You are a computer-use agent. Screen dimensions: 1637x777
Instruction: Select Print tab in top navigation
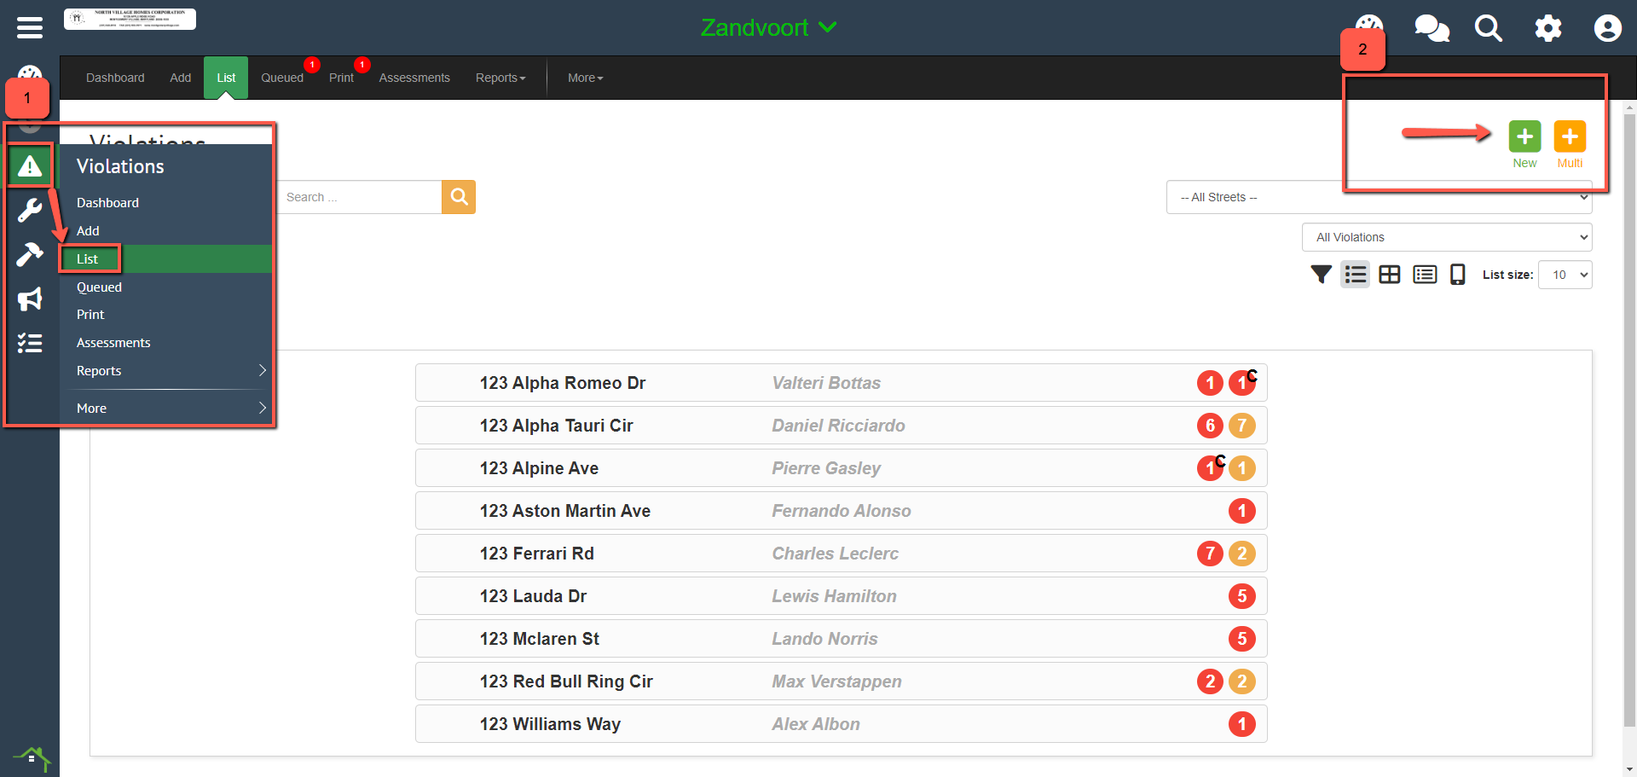pyautogui.click(x=341, y=78)
